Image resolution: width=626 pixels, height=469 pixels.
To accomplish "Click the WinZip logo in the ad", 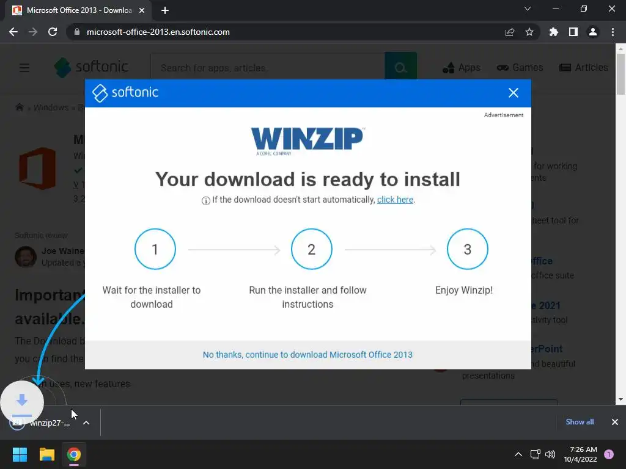I will coord(307,141).
